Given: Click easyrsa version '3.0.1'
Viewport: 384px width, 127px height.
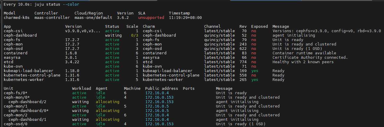Looking at the screenshot, I should 71,58.
